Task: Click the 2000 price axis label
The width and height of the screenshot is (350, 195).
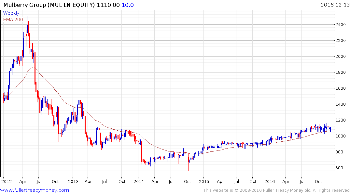Action: [x=341, y=56]
